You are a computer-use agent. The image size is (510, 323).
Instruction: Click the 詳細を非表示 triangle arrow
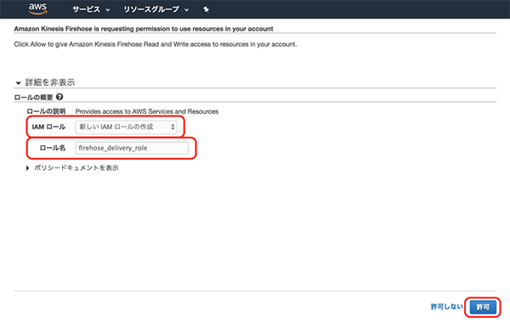(x=18, y=83)
